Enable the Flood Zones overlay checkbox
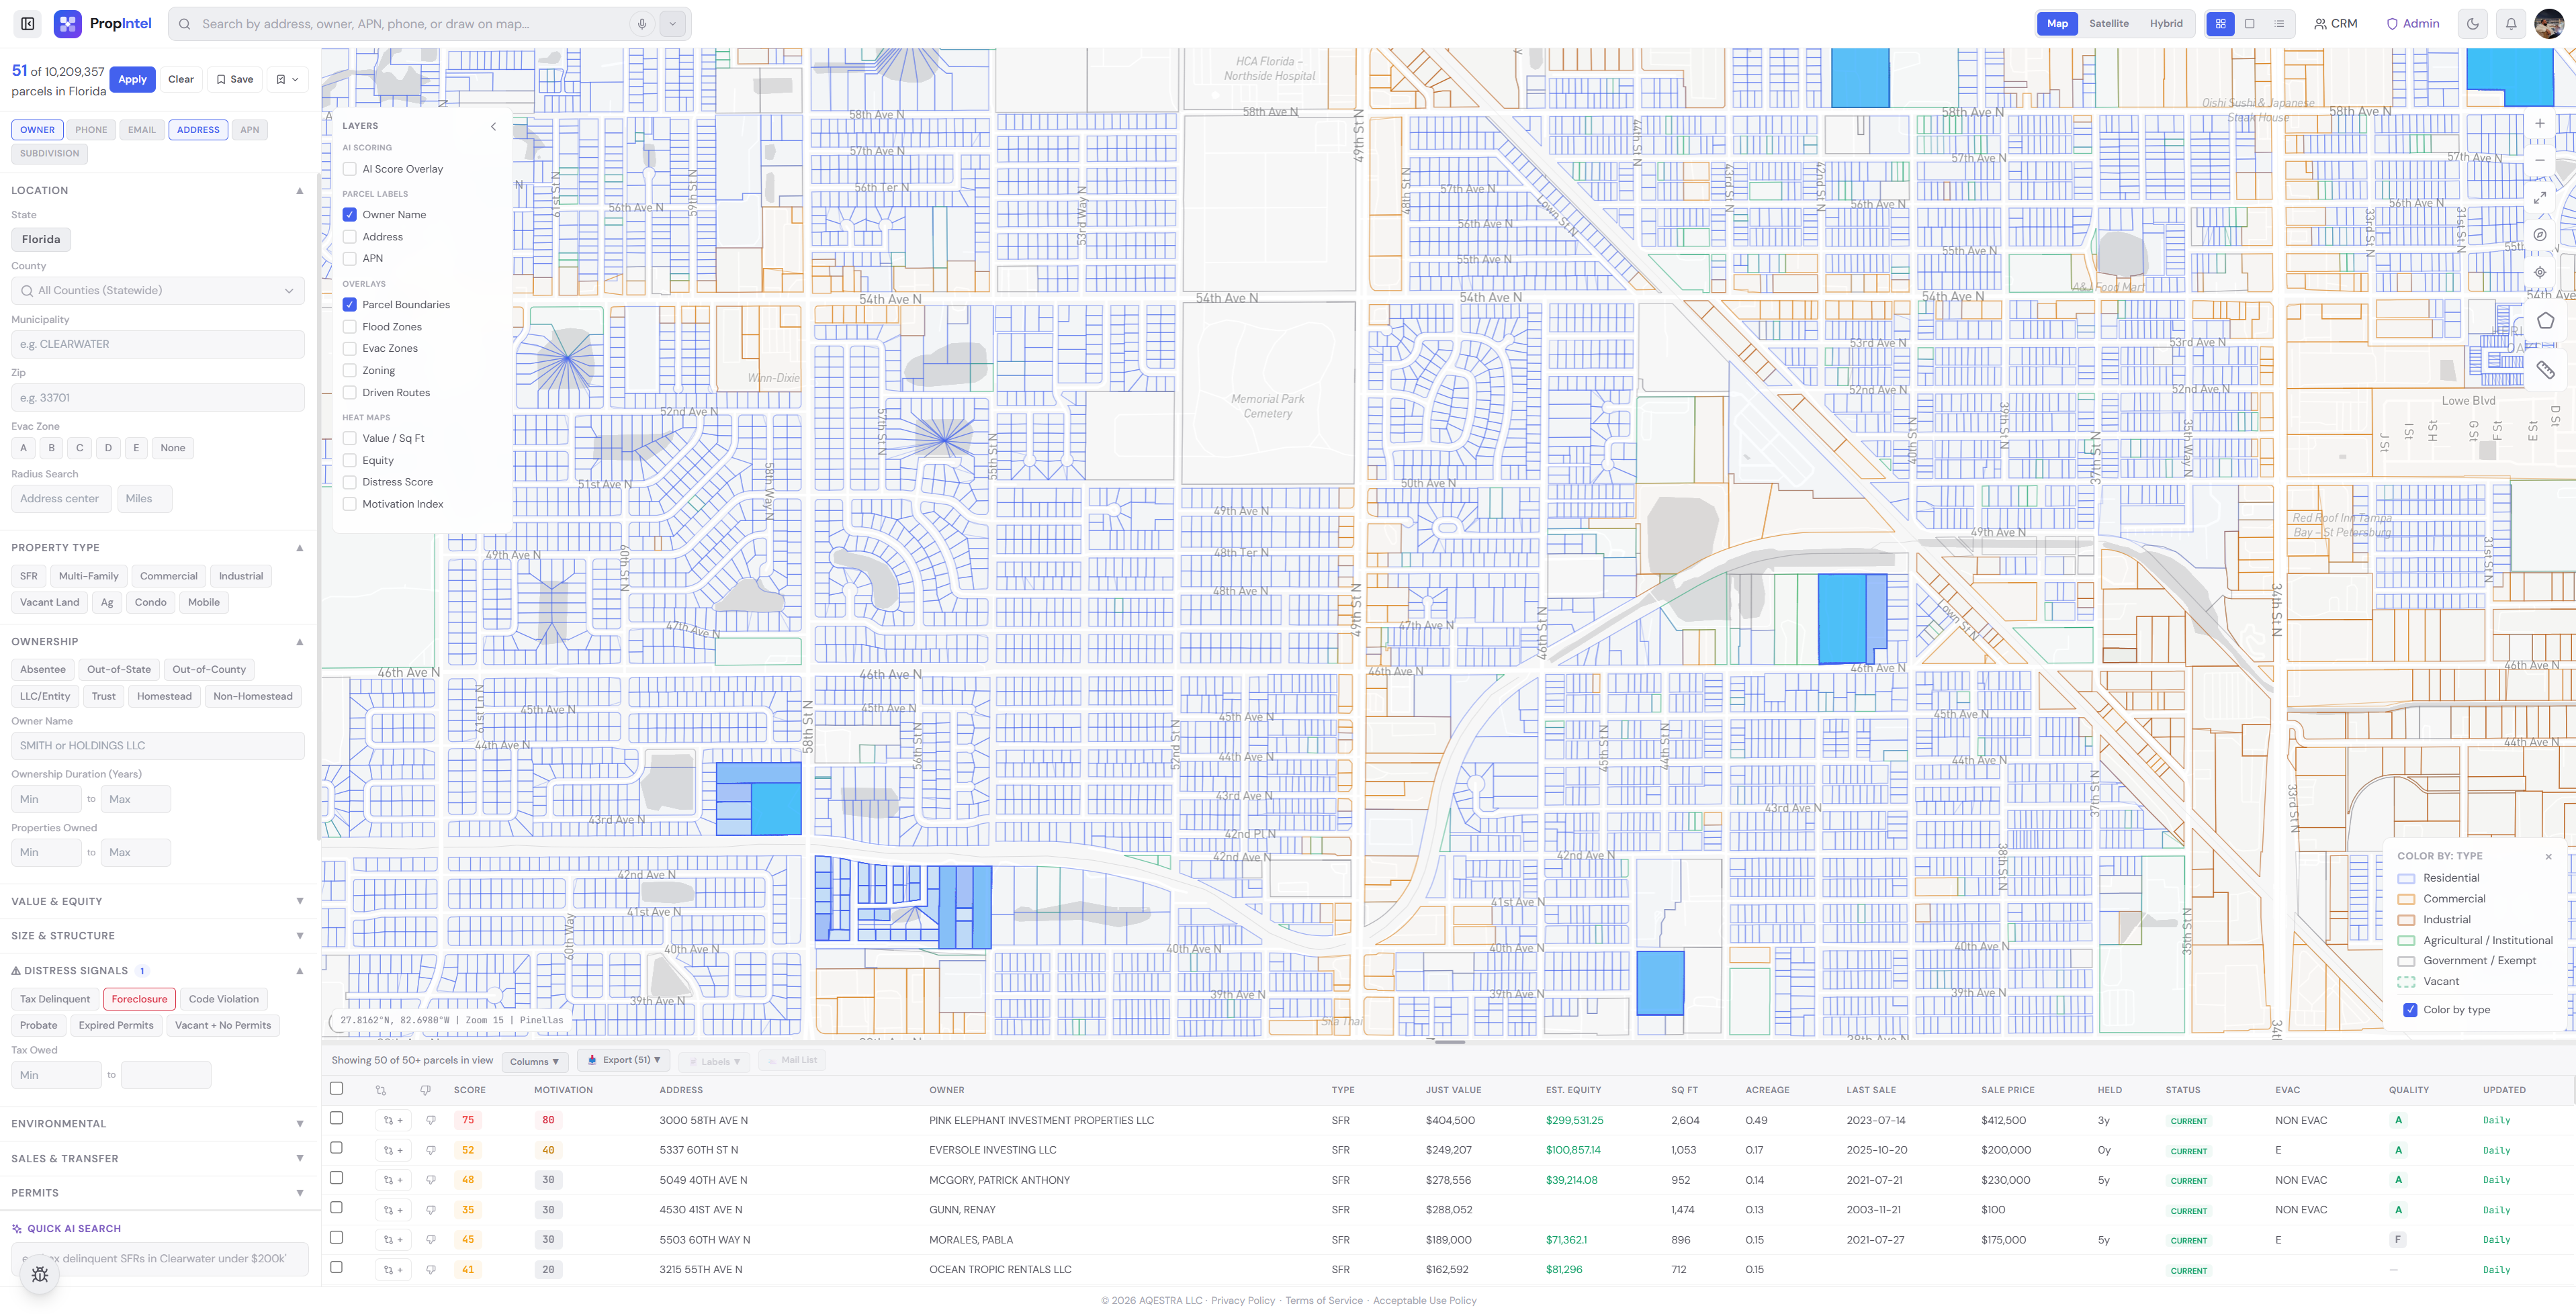The image size is (2576, 1314). point(350,327)
